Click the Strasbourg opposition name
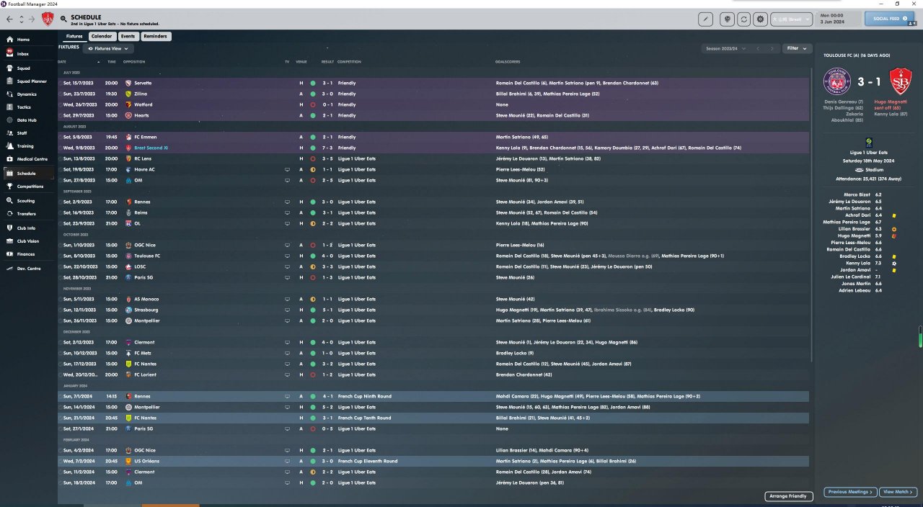The width and height of the screenshot is (923, 507). 146,310
